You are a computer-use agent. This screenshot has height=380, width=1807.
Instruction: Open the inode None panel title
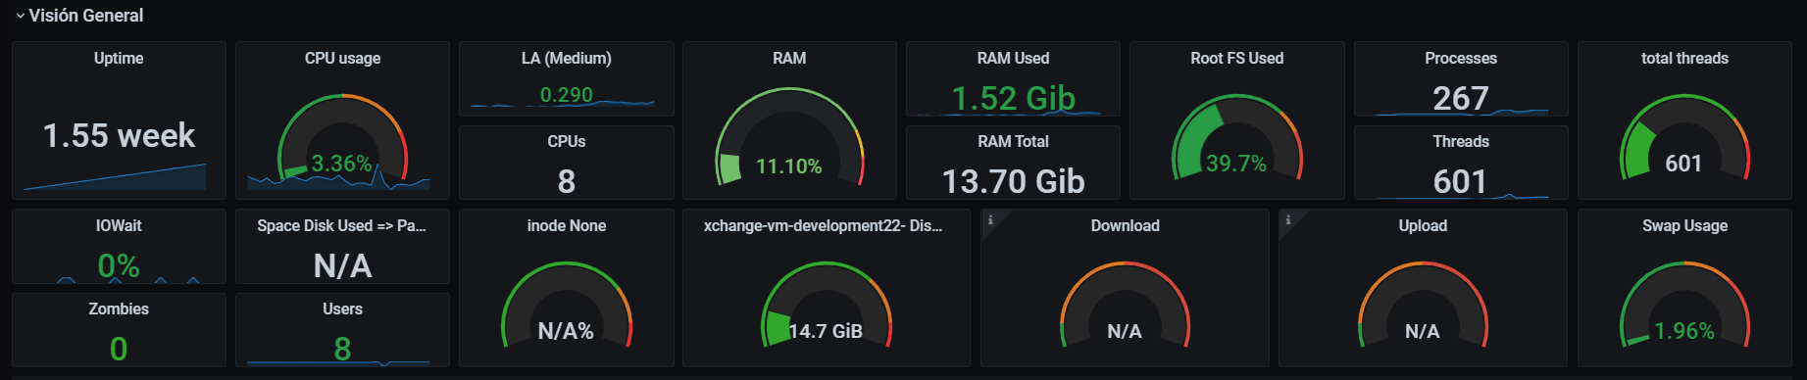(566, 226)
